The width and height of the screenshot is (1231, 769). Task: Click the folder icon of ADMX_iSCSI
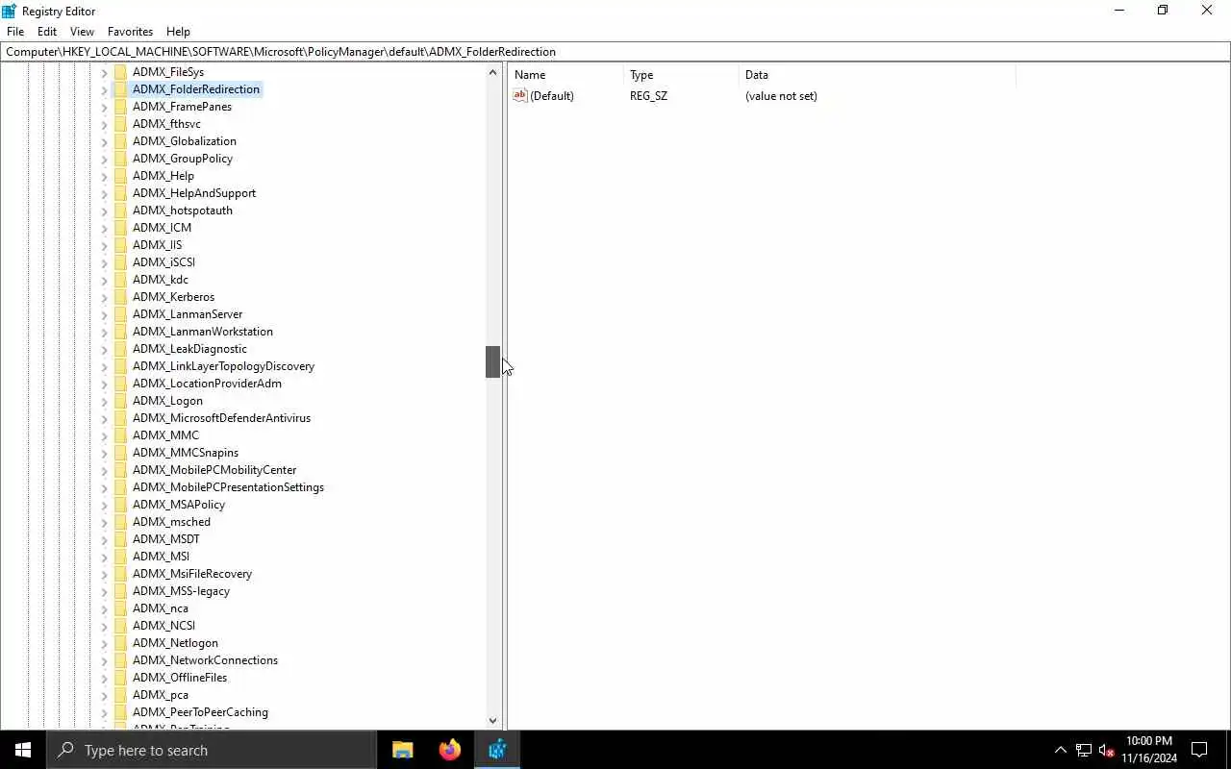[x=120, y=262]
